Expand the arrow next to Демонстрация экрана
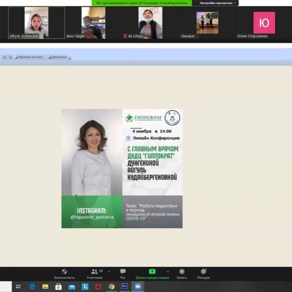The width and height of the screenshot is (292, 292). coord(168,272)
